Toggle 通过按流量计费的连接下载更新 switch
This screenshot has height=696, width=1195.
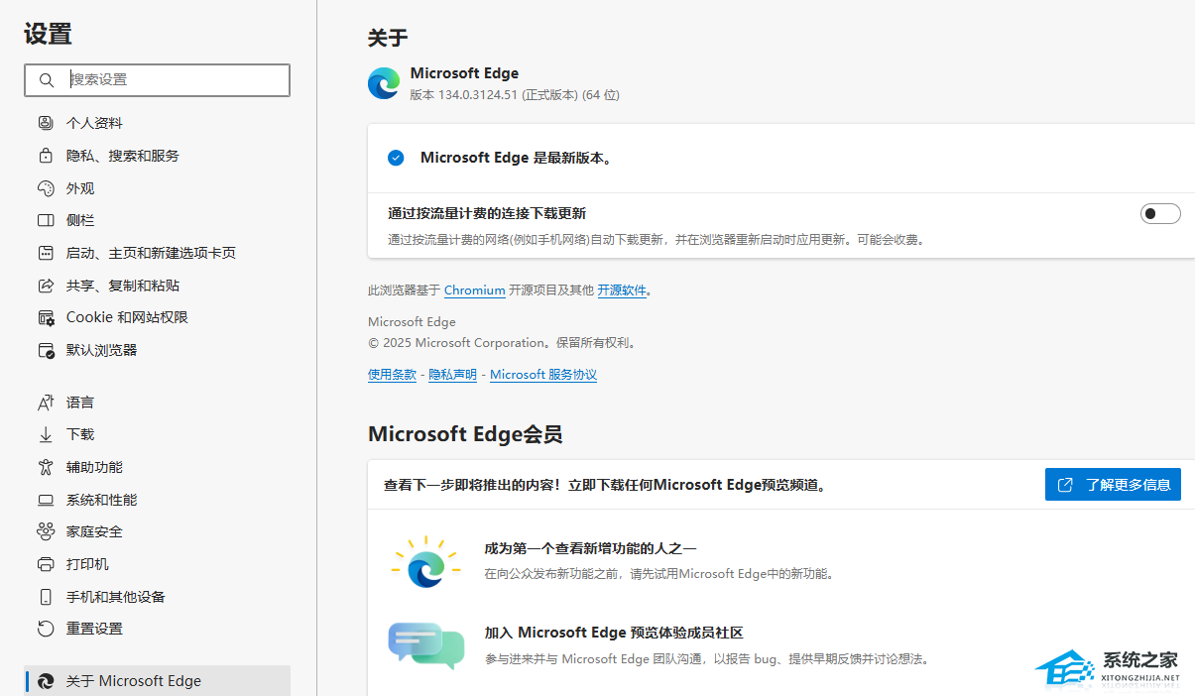coord(1159,213)
